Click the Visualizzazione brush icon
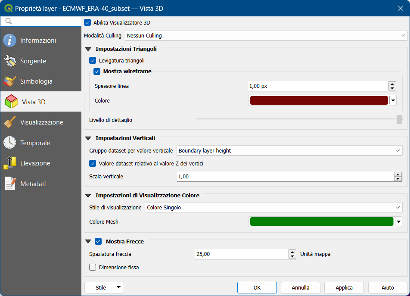This screenshot has width=410, height=296. 9,122
